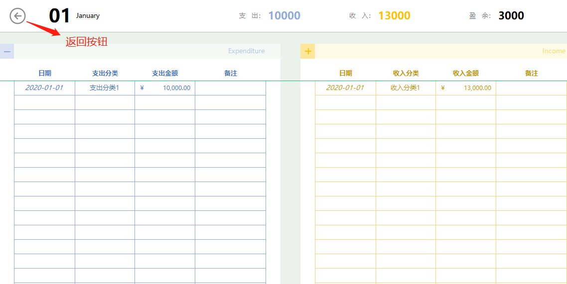The image size is (567, 284).
Task: Select the 01 month number heading
Action: pyautogui.click(x=60, y=16)
